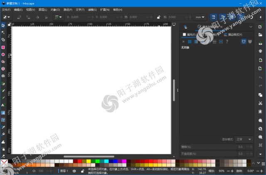Select the Tweak tool

(x=3, y=142)
